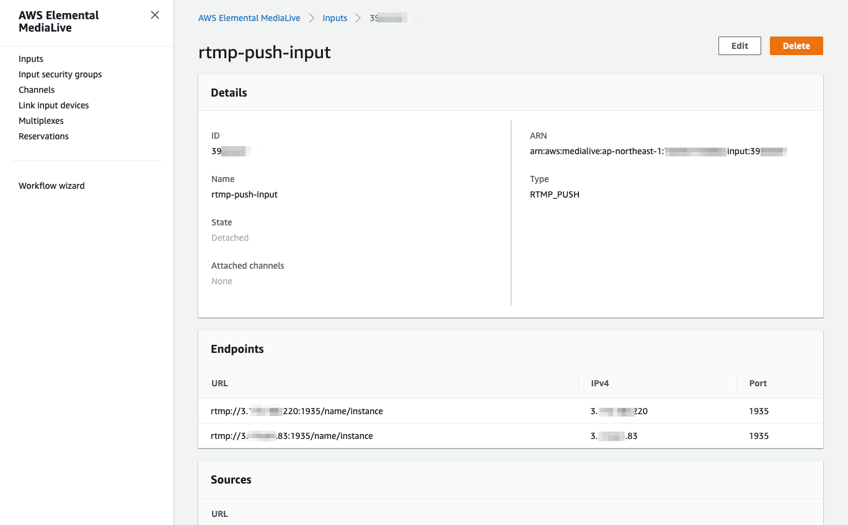The width and height of the screenshot is (848, 525).
Task: Click the State field label
Action: pos(222,222)
